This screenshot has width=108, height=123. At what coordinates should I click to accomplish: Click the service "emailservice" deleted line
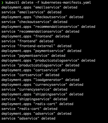click(x=31, y=12)
